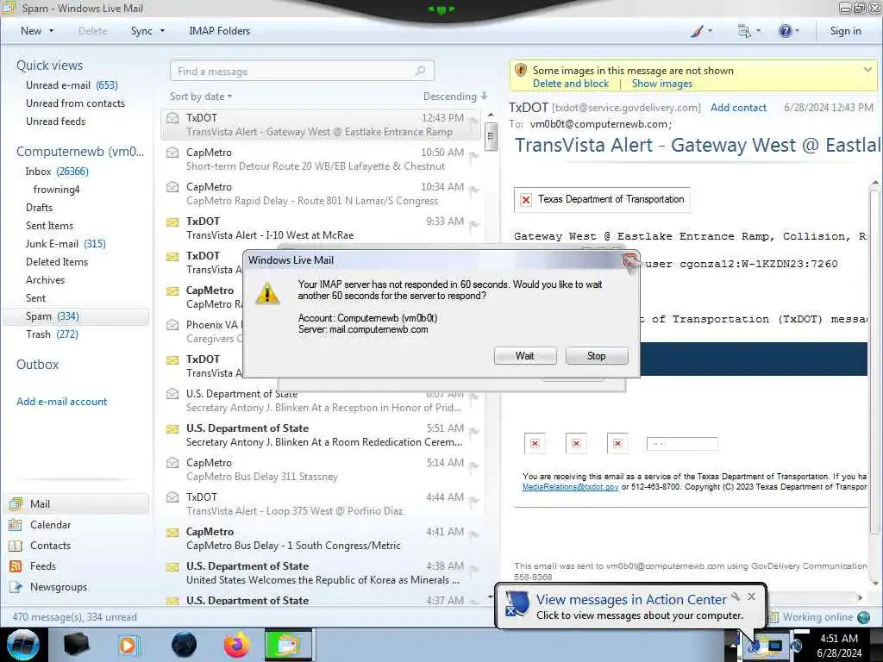Click the Outbox heading

click(37, 365)
